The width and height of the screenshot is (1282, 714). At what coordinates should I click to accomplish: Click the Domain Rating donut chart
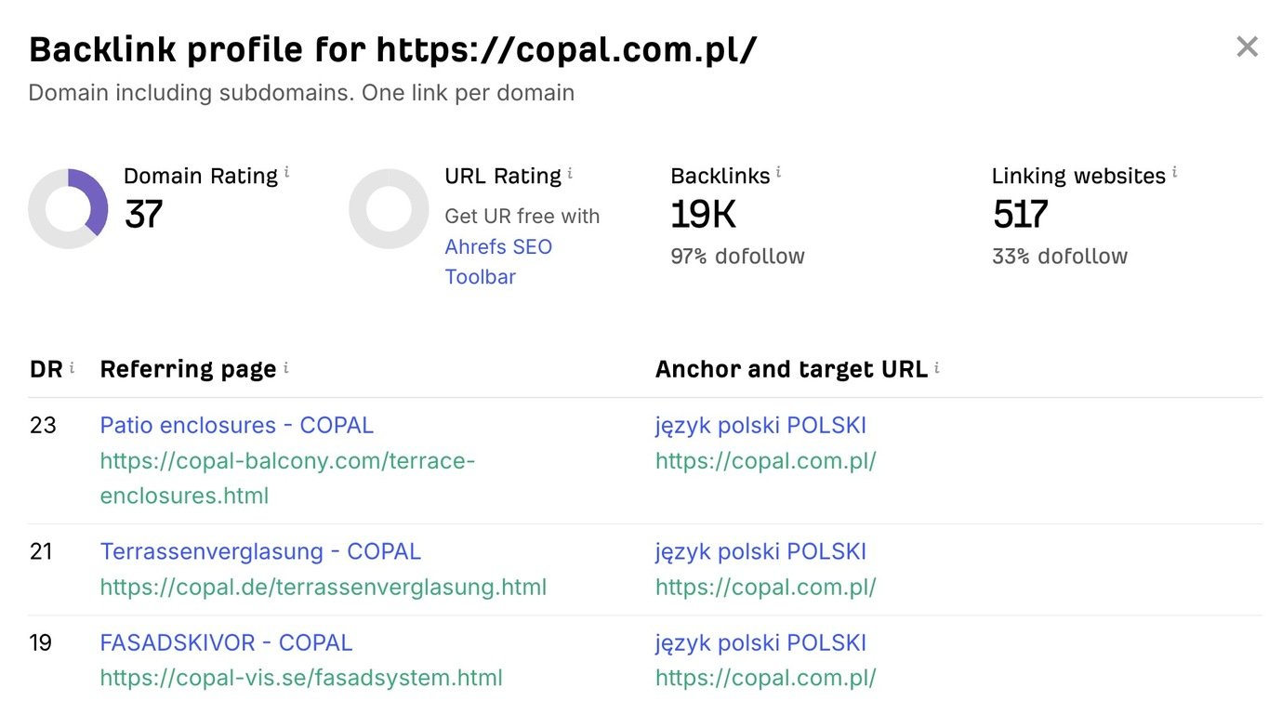(68, 208)
